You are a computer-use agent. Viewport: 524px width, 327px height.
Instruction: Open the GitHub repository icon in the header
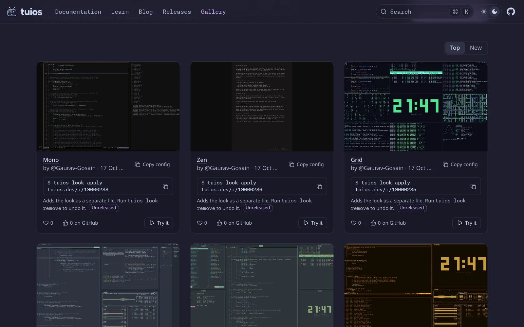pos(511,12)
